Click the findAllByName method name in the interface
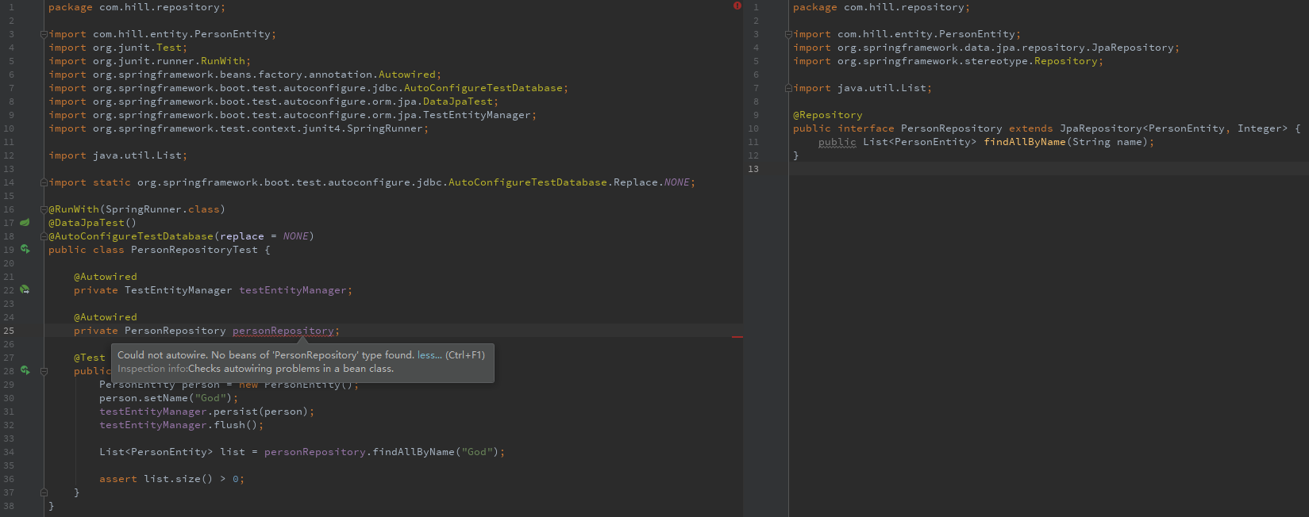1309x517 pixels. (x=1024, y=142)
